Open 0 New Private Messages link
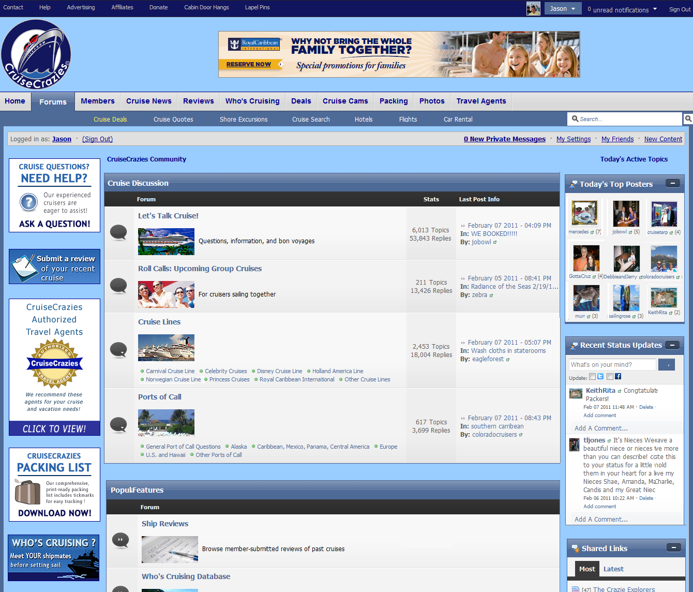Viewport: 693px width, 592px height. 505,139
